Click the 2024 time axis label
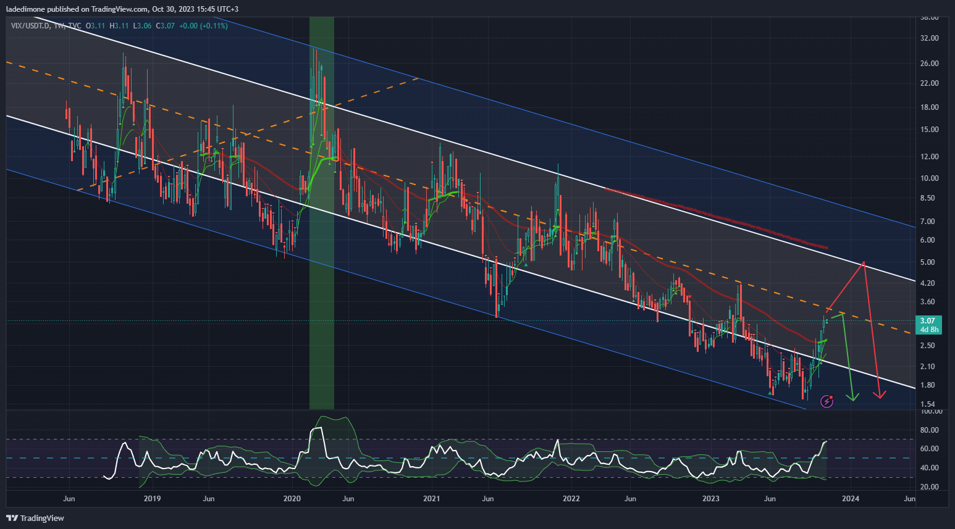 [850, 498]
